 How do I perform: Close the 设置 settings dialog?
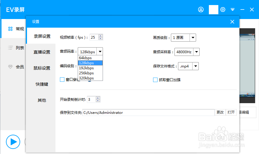tap(232, 22)
